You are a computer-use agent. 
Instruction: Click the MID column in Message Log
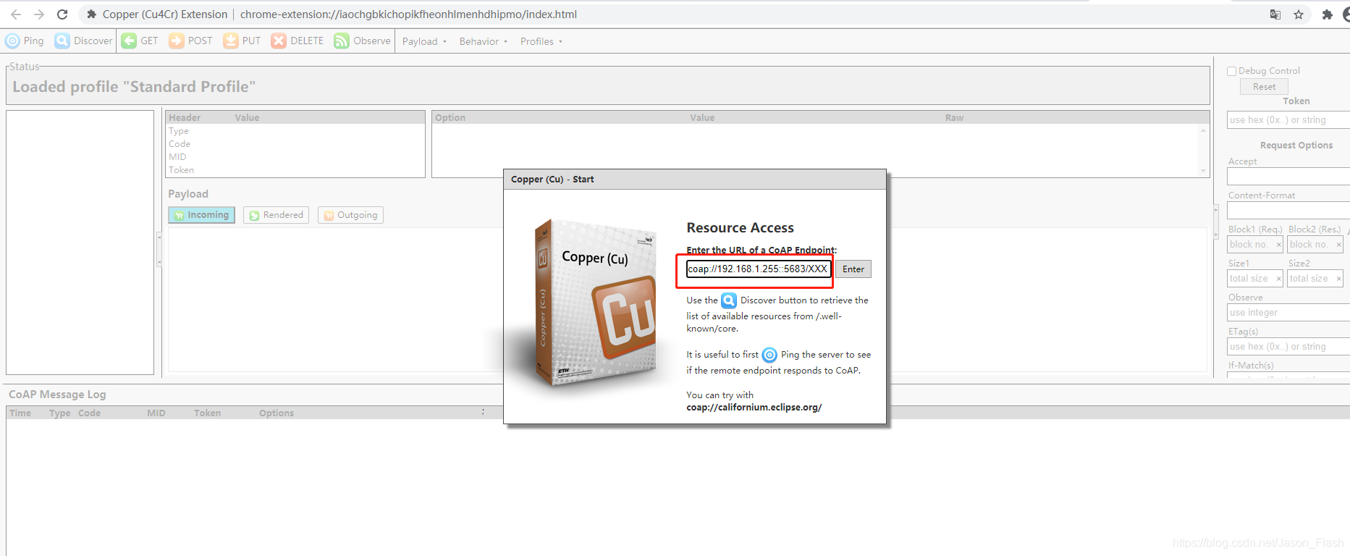pos(156,413)
